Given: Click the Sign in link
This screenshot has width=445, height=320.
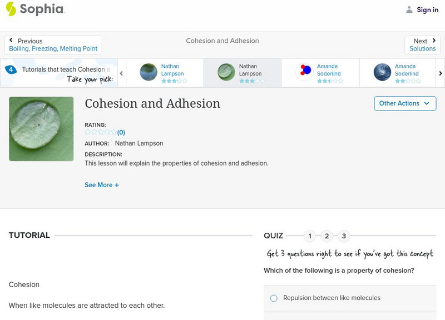Looking at the screenshot, I should pos(427,10).
